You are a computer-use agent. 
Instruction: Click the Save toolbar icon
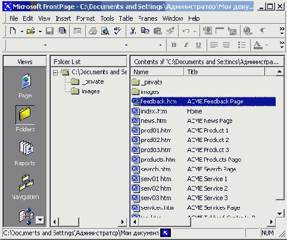[49, 31]
